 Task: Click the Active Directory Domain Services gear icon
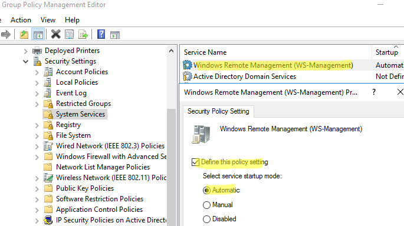pyautogui.click(x=188, y=77)
